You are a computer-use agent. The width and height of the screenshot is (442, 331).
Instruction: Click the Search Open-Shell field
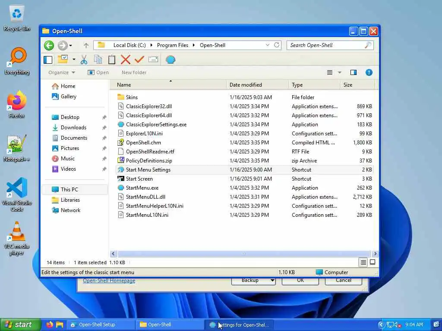click(330, 45)
